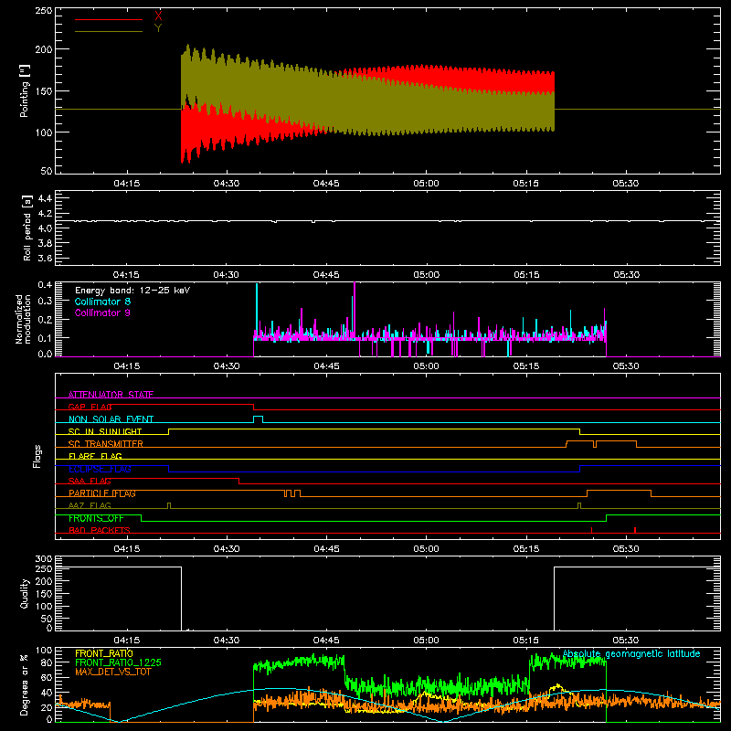Image resolution: width=731 pixels, height=731 pixels.
Task: Click the GAP_FLAG label
Action: coord(90,407)
